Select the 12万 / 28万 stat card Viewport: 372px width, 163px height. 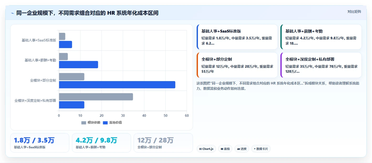point(163,143)
